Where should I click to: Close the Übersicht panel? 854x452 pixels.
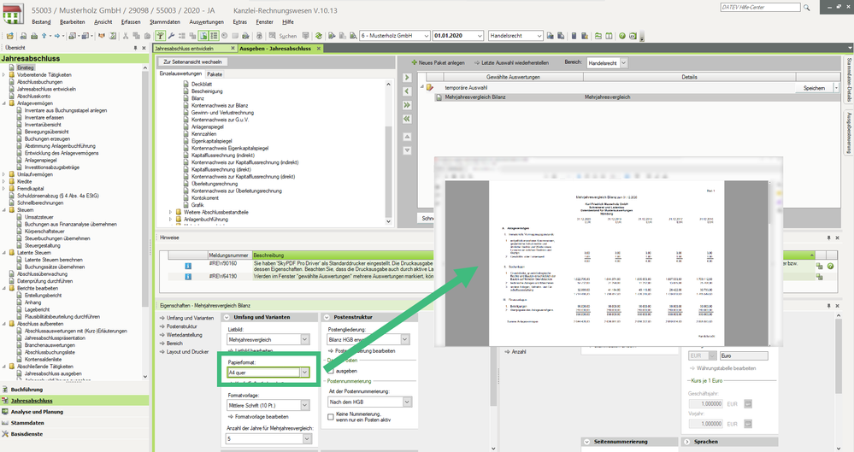(x=144, y=48)
